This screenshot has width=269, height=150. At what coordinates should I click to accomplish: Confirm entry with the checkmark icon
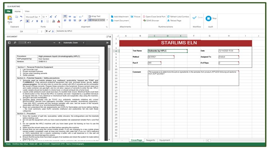50,31
